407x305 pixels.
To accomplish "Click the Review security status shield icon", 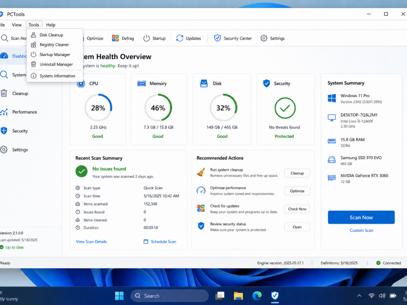I will click(x=201, y=226).
